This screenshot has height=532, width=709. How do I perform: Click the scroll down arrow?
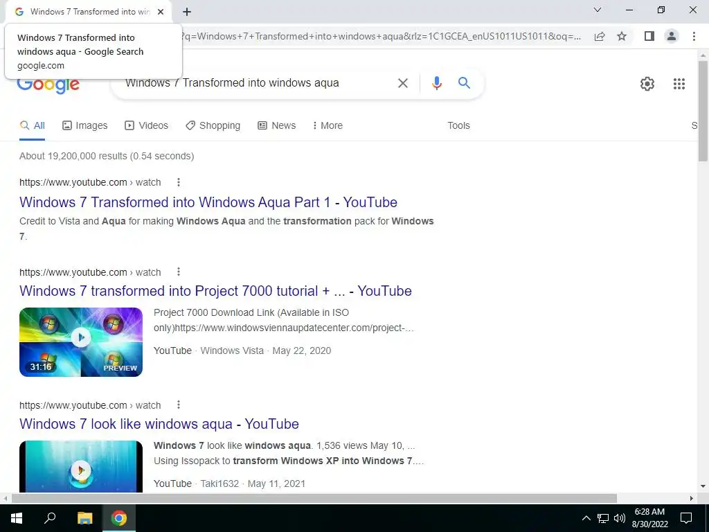click(x=703, y=486)
